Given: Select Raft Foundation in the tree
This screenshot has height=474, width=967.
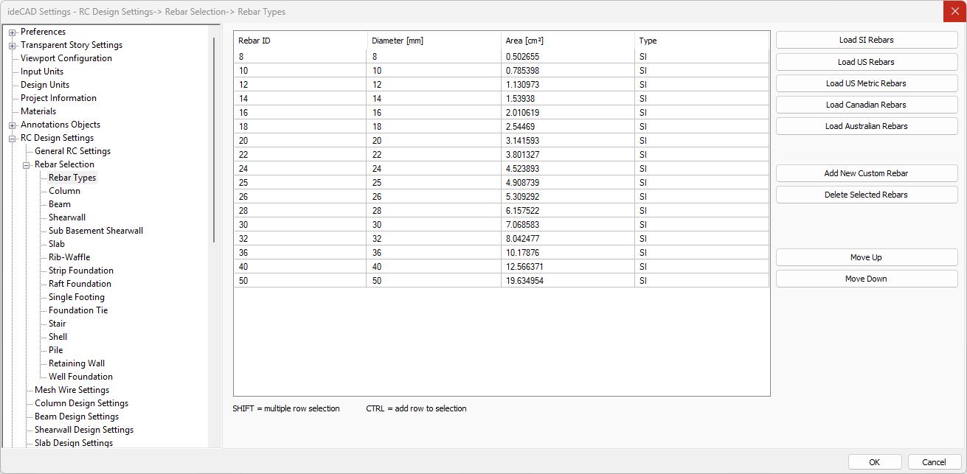Looking at the screenshot, I should (80, 284).
